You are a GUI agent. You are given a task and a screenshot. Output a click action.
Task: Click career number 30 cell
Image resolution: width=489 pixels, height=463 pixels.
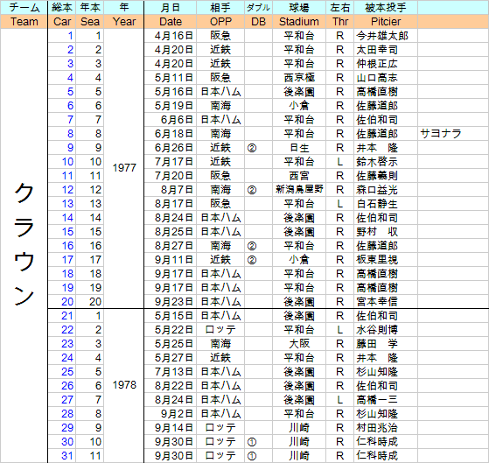[x=62, y=442]
